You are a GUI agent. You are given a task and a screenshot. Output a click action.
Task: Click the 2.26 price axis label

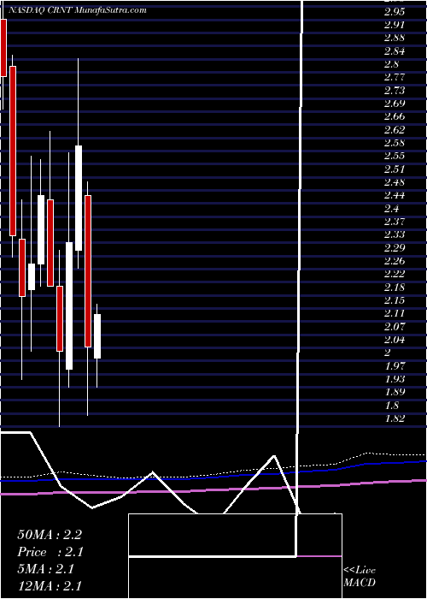pyautogui.click(x=395, y=260)
